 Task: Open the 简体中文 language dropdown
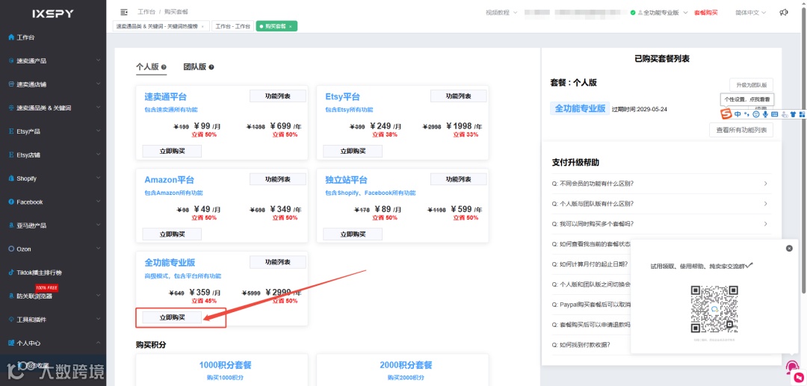point(750,13)
